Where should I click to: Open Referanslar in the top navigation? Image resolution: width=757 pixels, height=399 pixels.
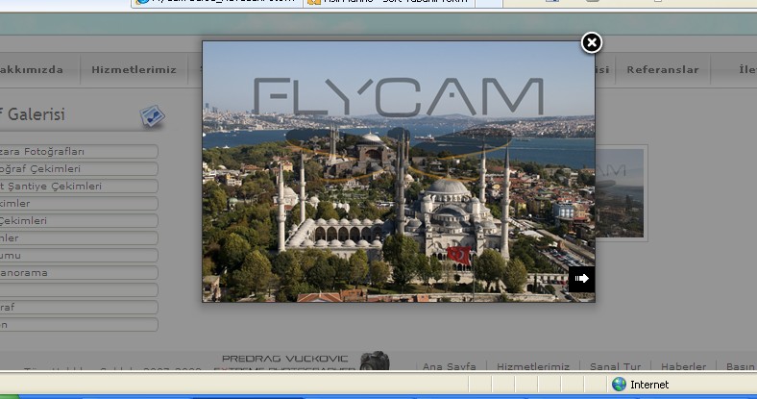(x=663, y=69)
